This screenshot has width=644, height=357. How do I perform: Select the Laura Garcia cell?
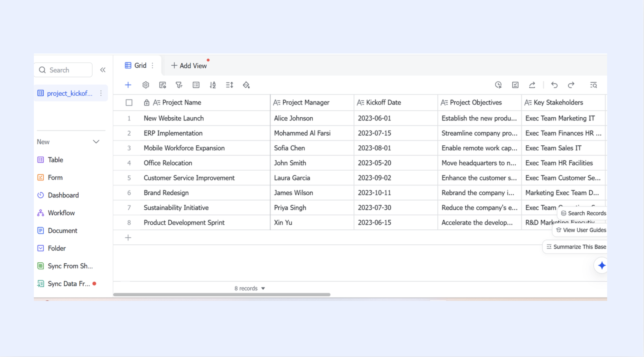[x=312, y=178]
